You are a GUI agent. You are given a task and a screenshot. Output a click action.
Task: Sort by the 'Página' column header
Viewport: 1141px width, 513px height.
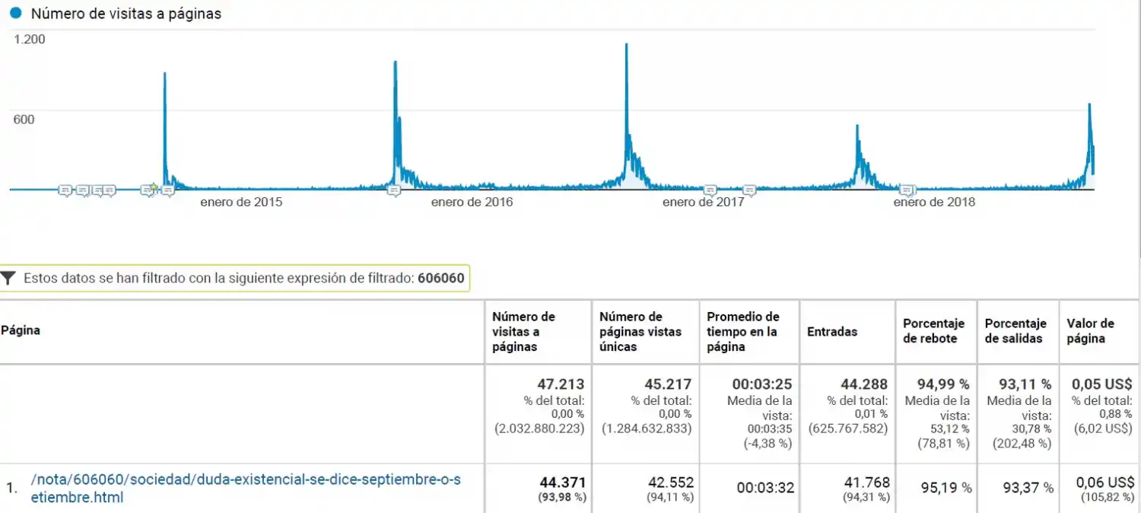coord(21,331)
